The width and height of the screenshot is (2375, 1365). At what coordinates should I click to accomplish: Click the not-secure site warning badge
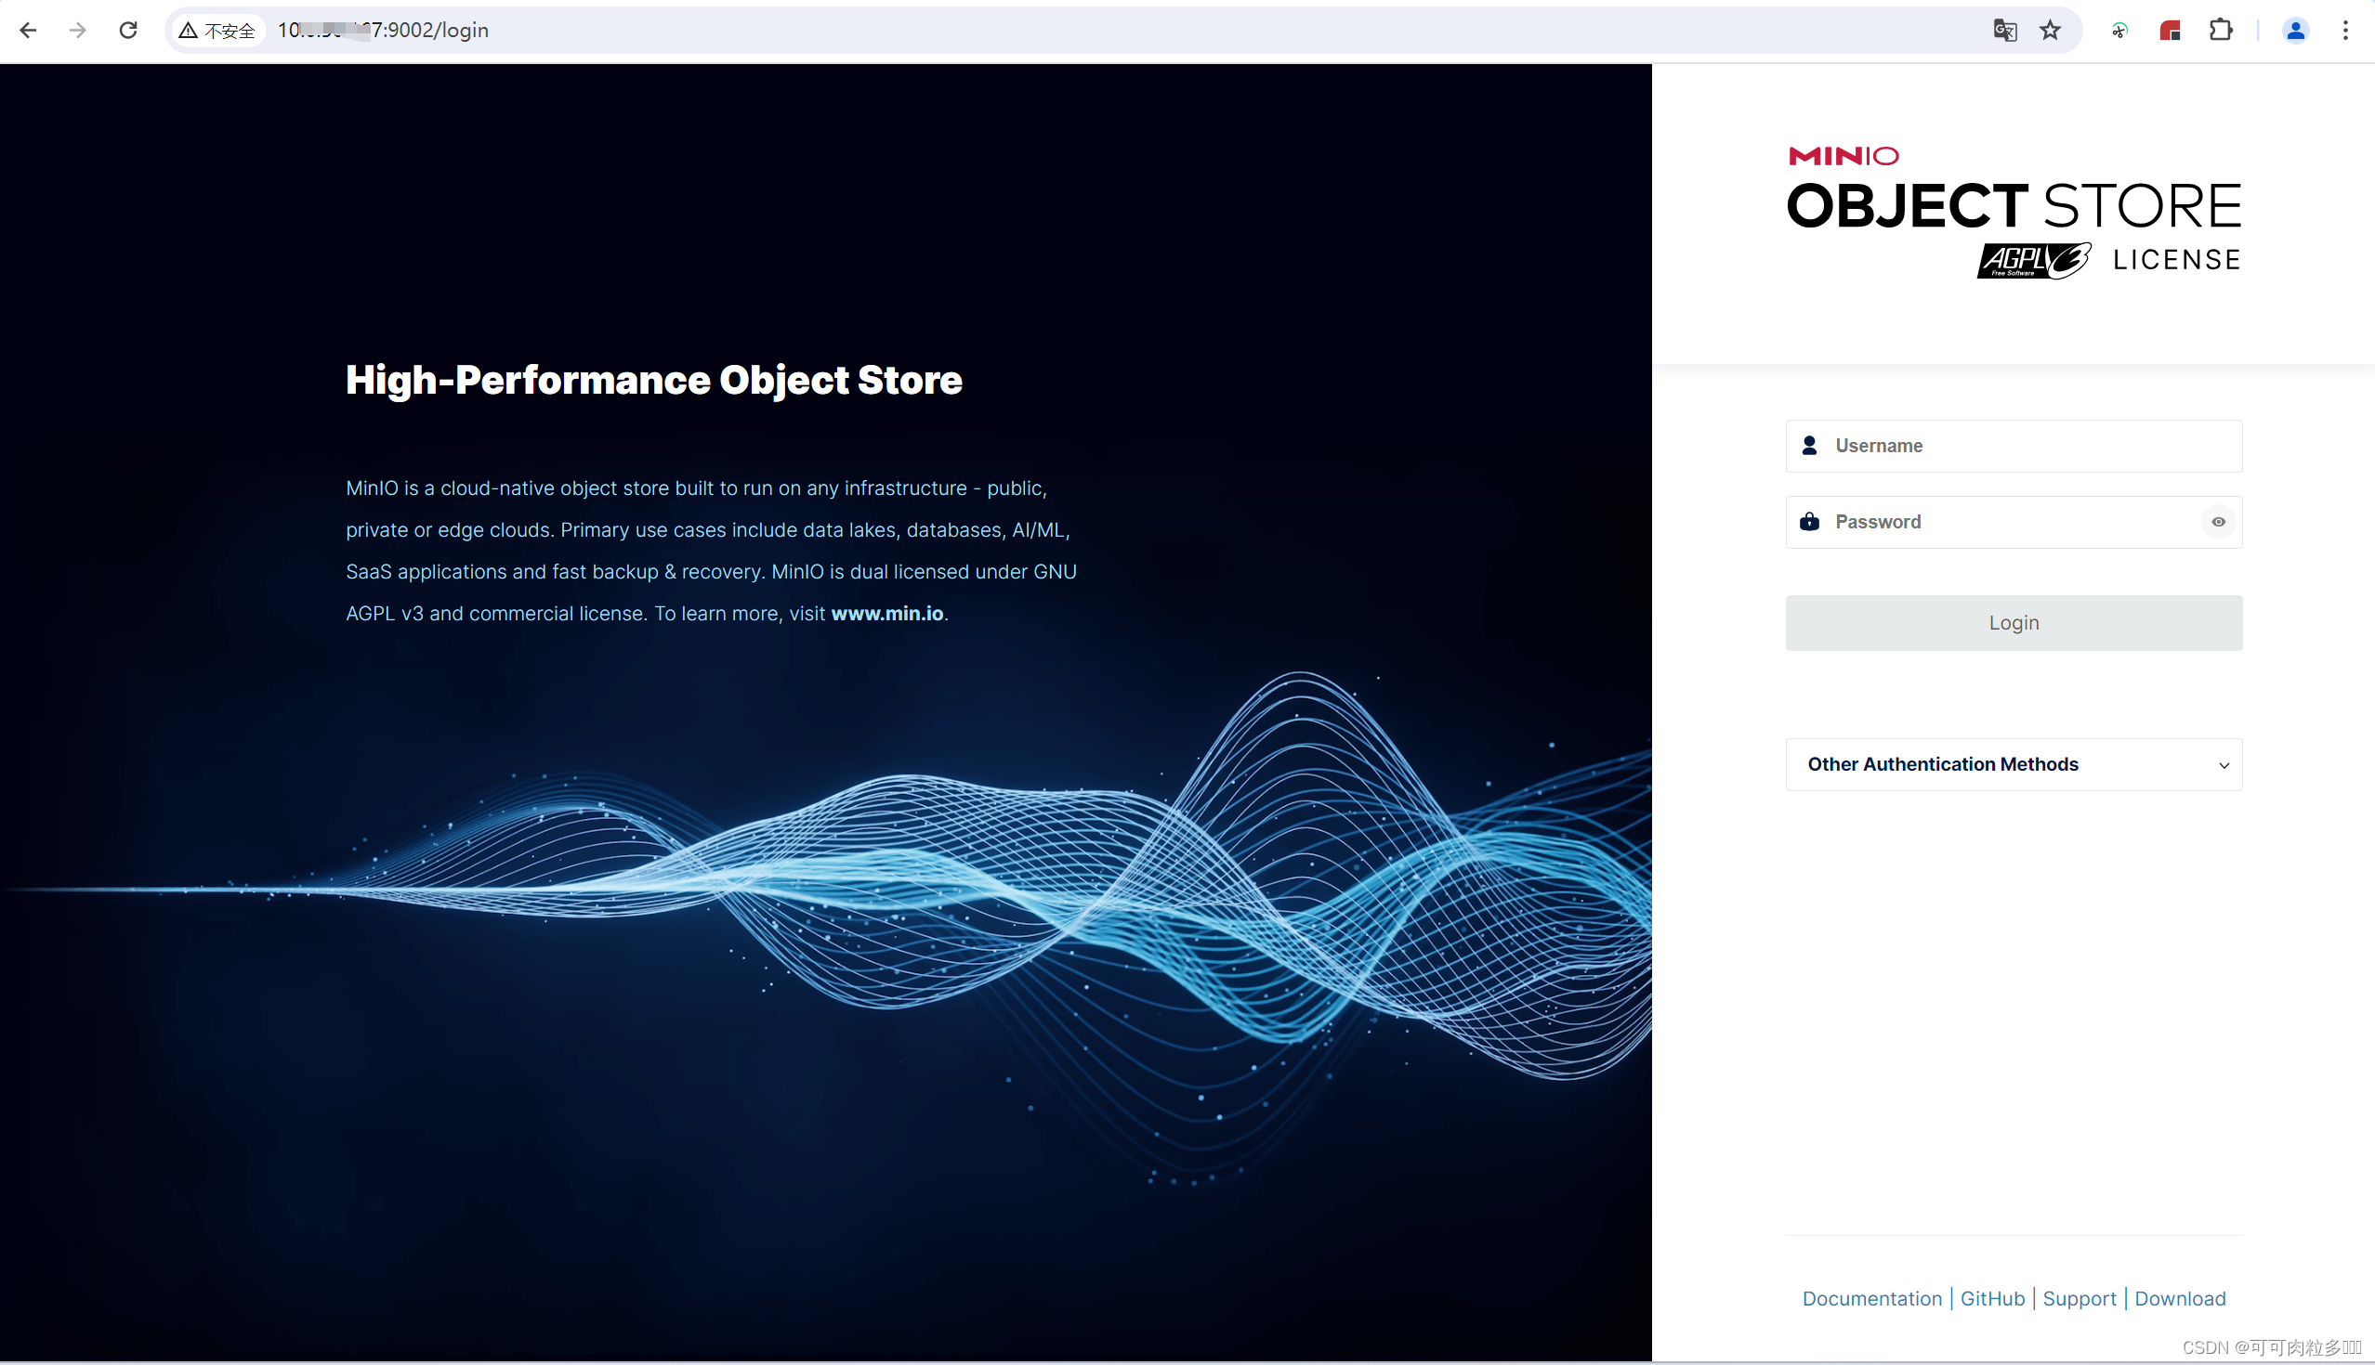pos(217,30)
